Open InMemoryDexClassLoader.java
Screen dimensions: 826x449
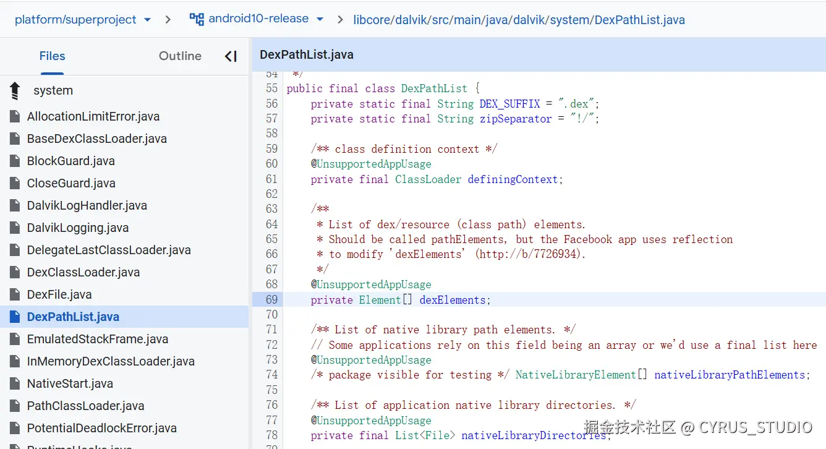click(x=111, y=361)
